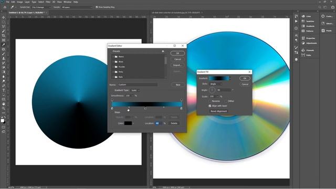Click OK in the Gradient Fill dialog
336x189 pixels.
click(x=245, y=78)
